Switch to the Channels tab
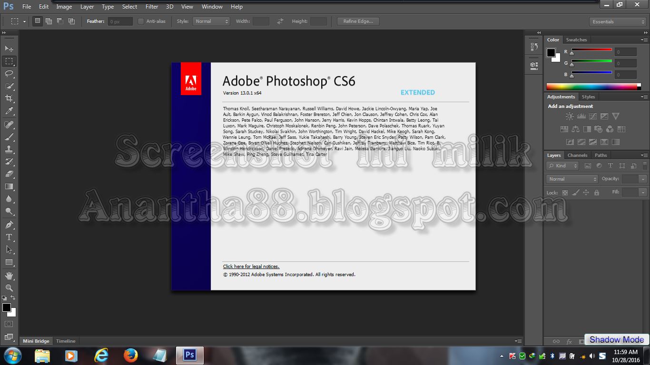This screenshot has height=365, width=650. [x=578, y=155]
